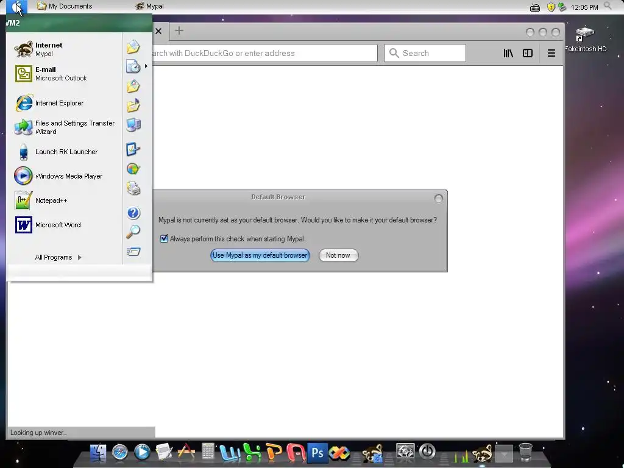Screen dimensions: 624x468
Task: Open My Pictures folder icon
Action: (x=133, y=86)
